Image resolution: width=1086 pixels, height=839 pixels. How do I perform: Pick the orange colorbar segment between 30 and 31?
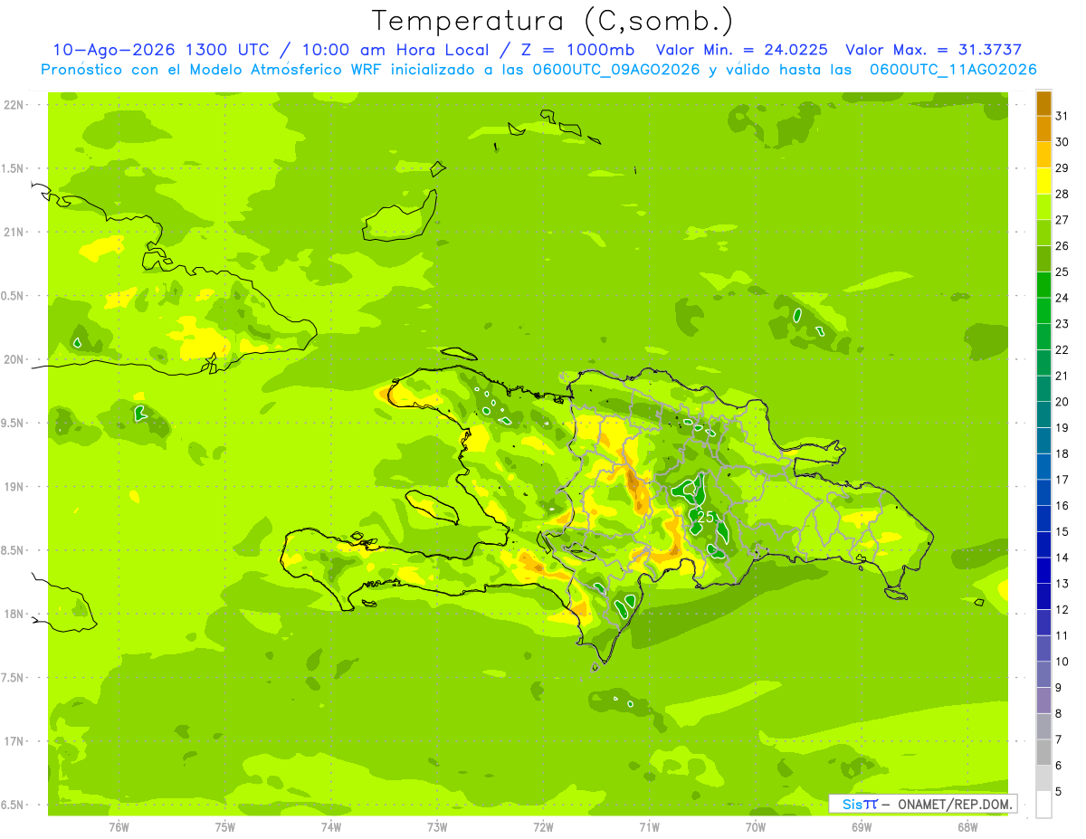pos(1043,129)
